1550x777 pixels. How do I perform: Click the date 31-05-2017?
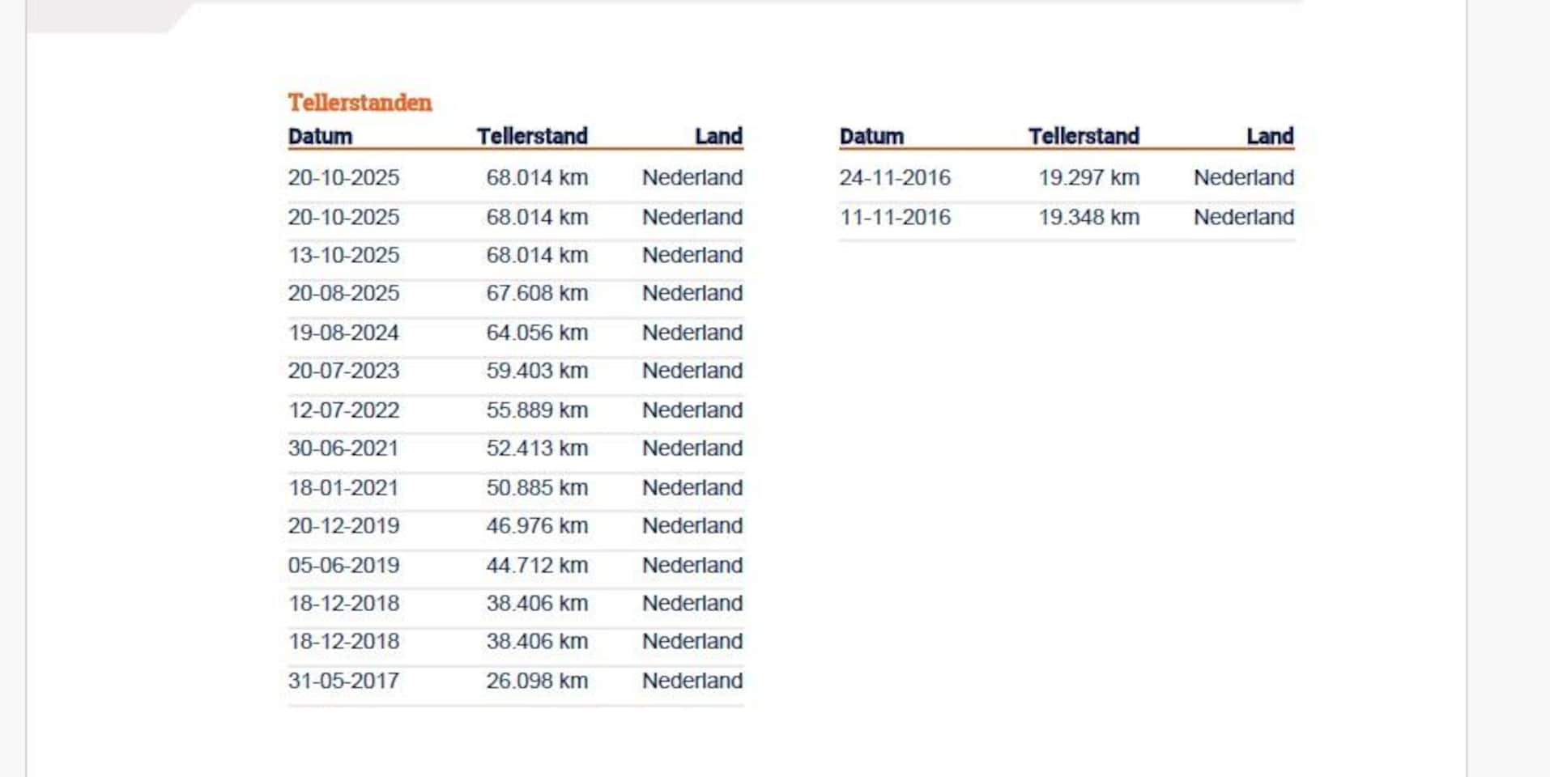pyautogui.click(x=343, y=681)
